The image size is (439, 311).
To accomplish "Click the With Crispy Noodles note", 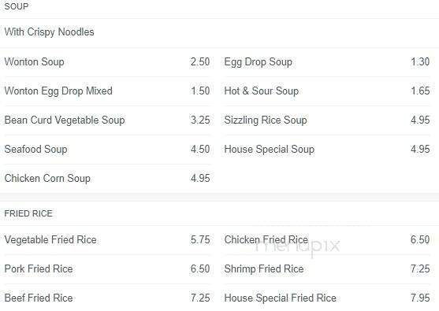I will (50, 31).
